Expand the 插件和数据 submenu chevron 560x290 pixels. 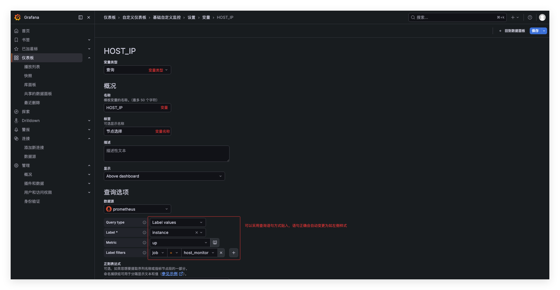(89, 183)
